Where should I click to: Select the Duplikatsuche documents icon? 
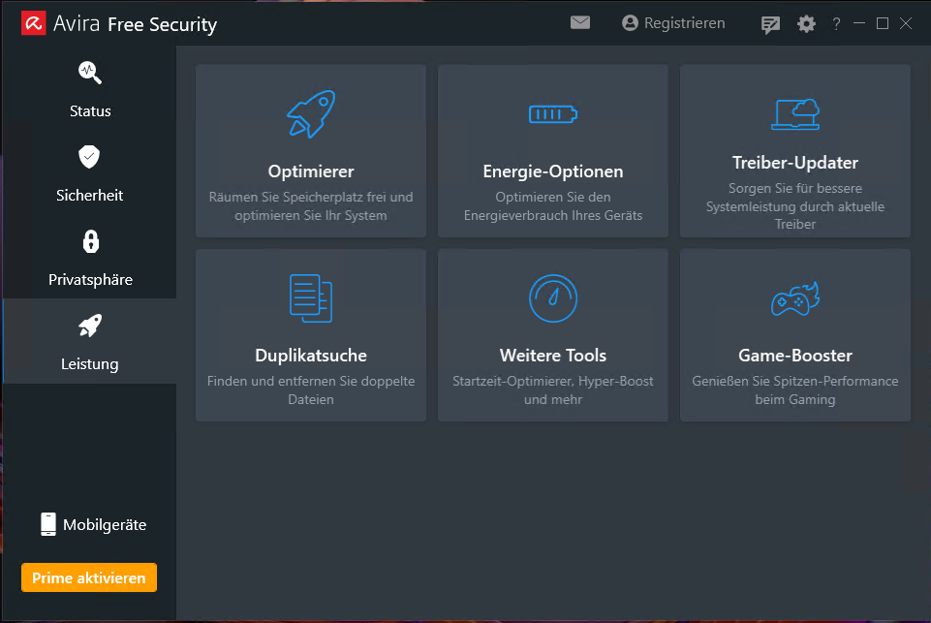(x=311, y=298)
